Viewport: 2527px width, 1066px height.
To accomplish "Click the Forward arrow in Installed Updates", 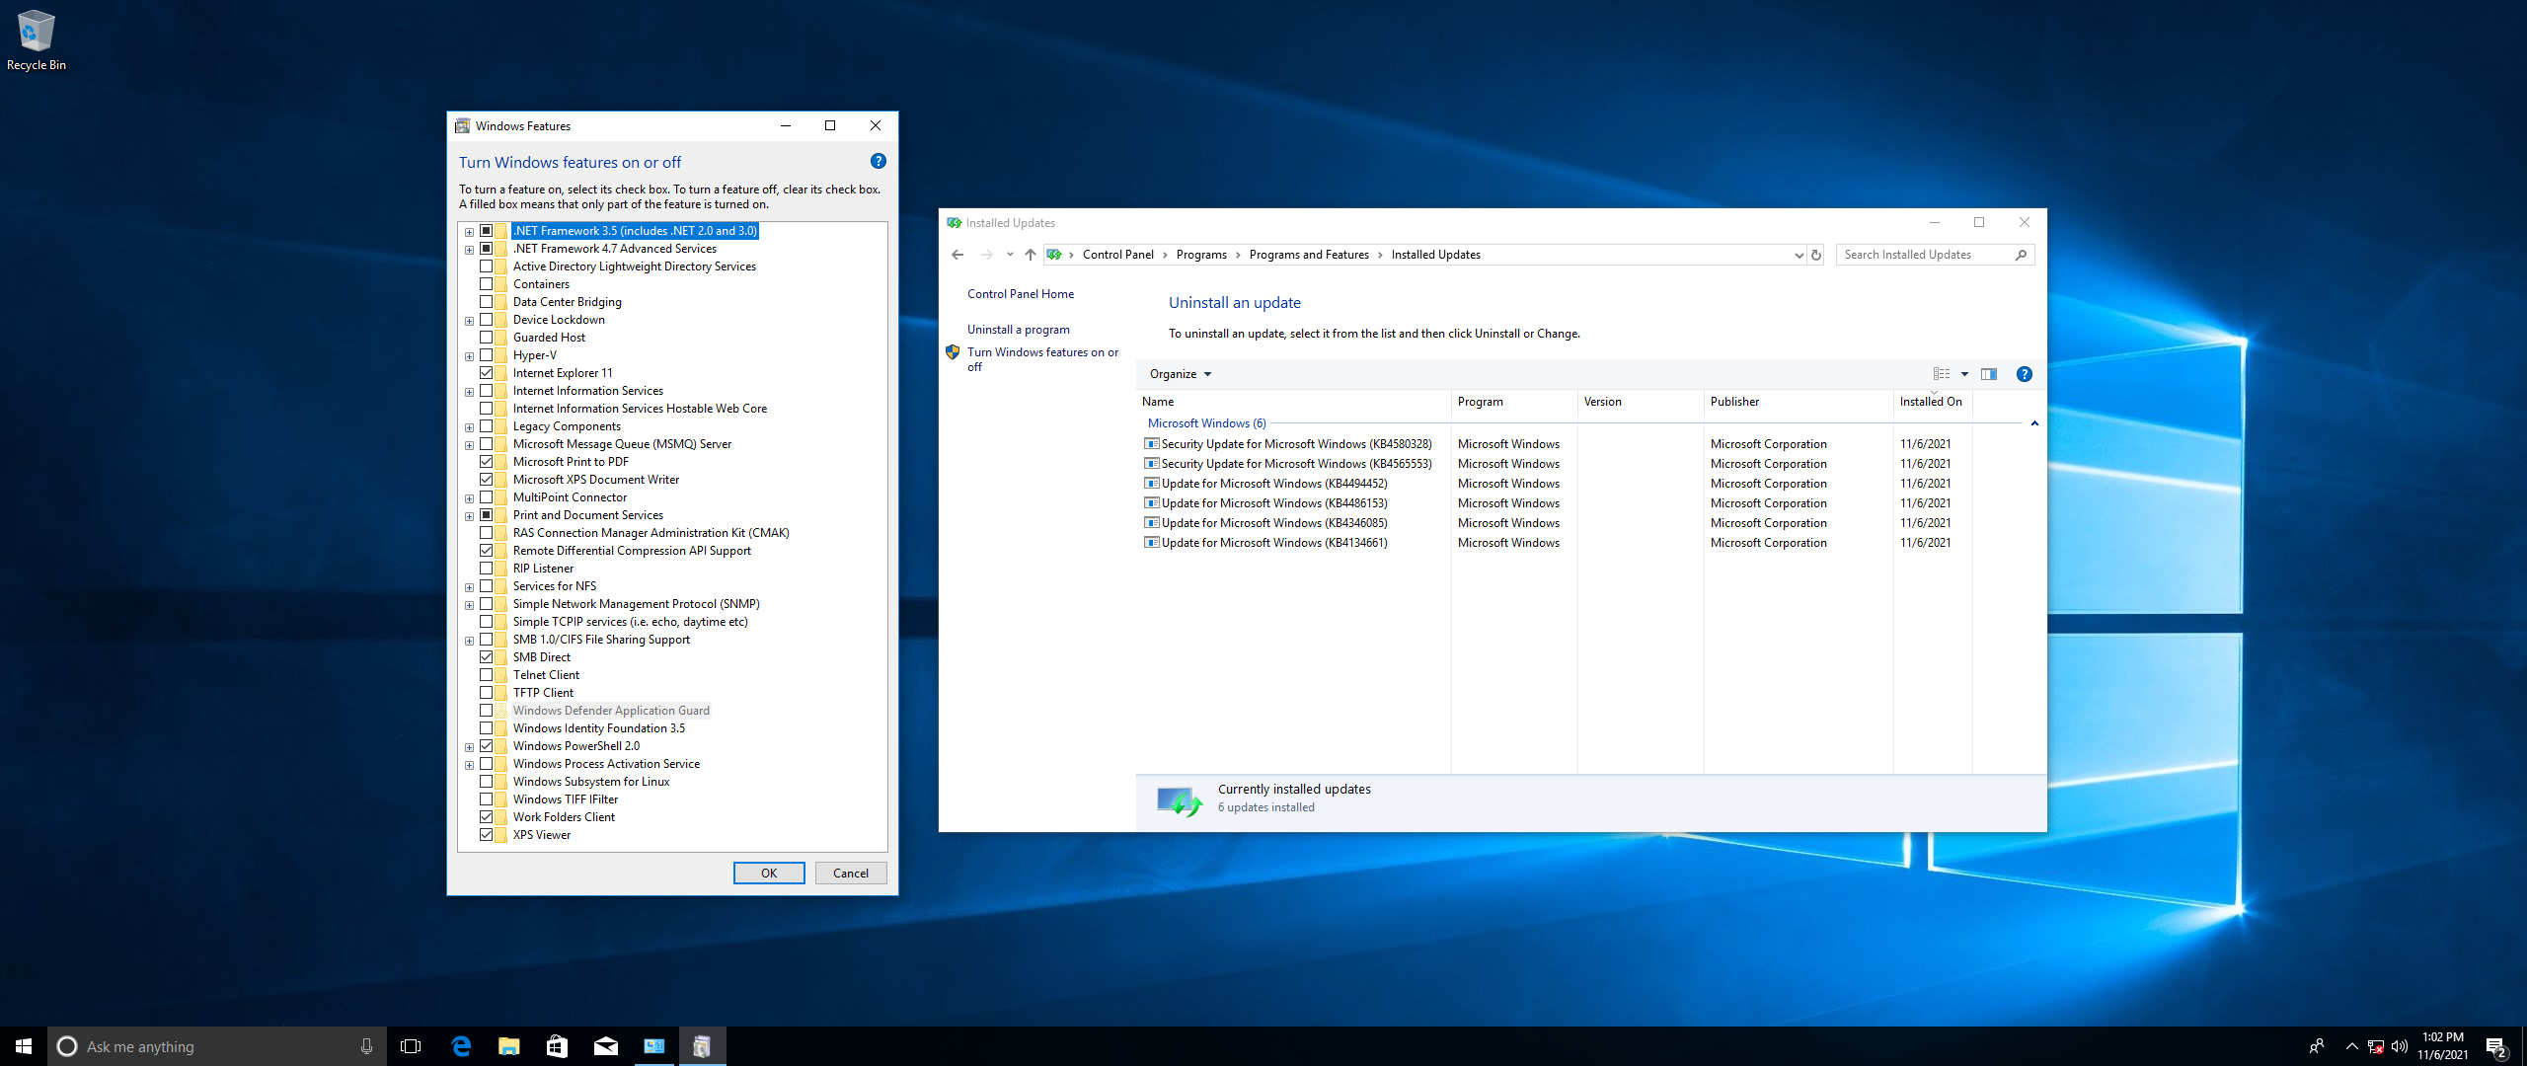I will (986, 255).
